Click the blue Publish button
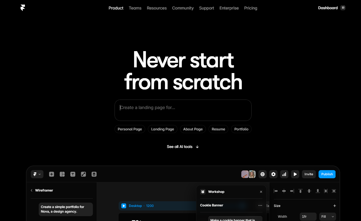The width and height of the screenshot is (361, 221). click(327, 174)
